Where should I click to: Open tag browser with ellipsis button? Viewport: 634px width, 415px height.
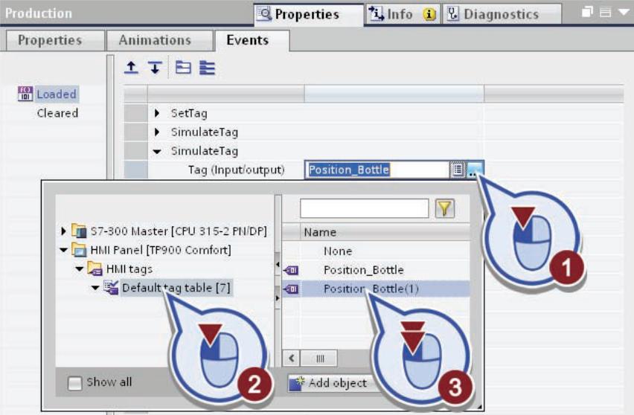tap(473, 170)
